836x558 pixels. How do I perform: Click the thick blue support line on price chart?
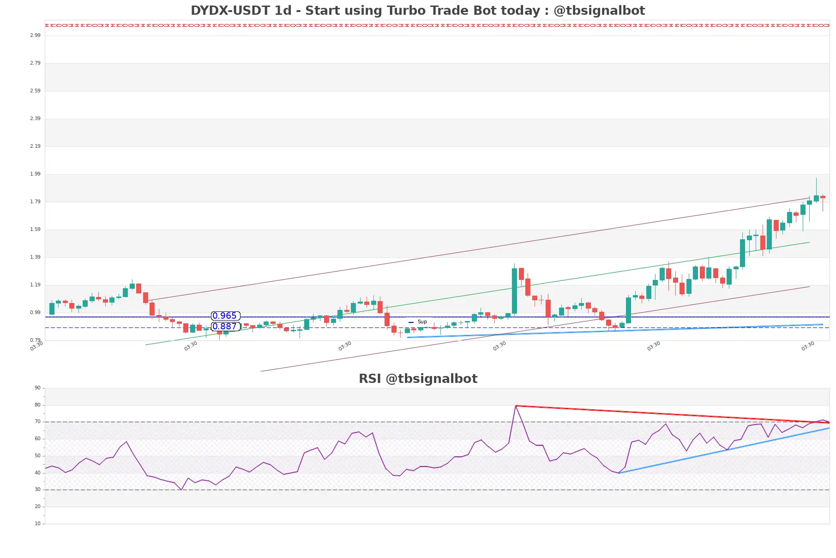click(615, 331)
